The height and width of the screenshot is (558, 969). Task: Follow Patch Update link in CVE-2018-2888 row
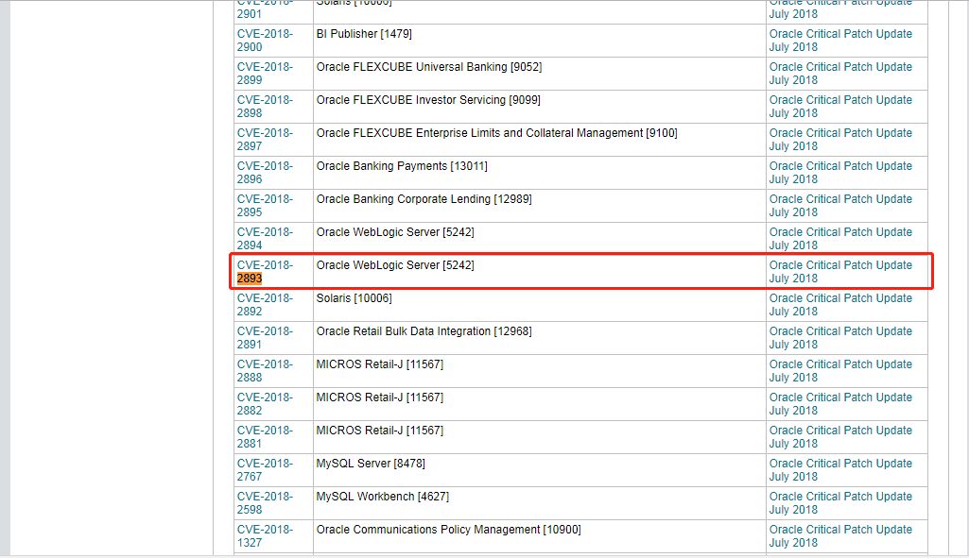(840, 370)
